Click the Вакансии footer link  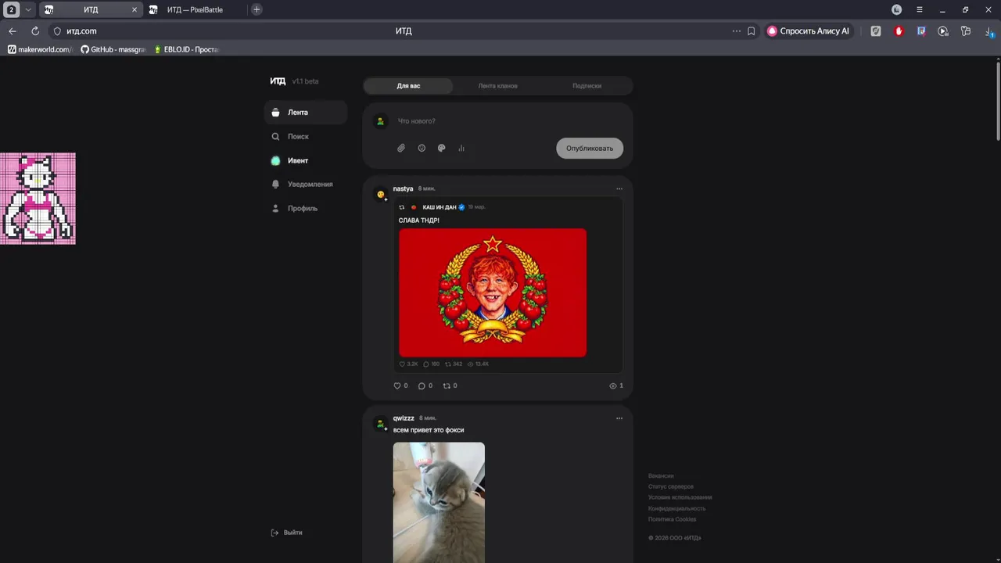tap(661, 476)
